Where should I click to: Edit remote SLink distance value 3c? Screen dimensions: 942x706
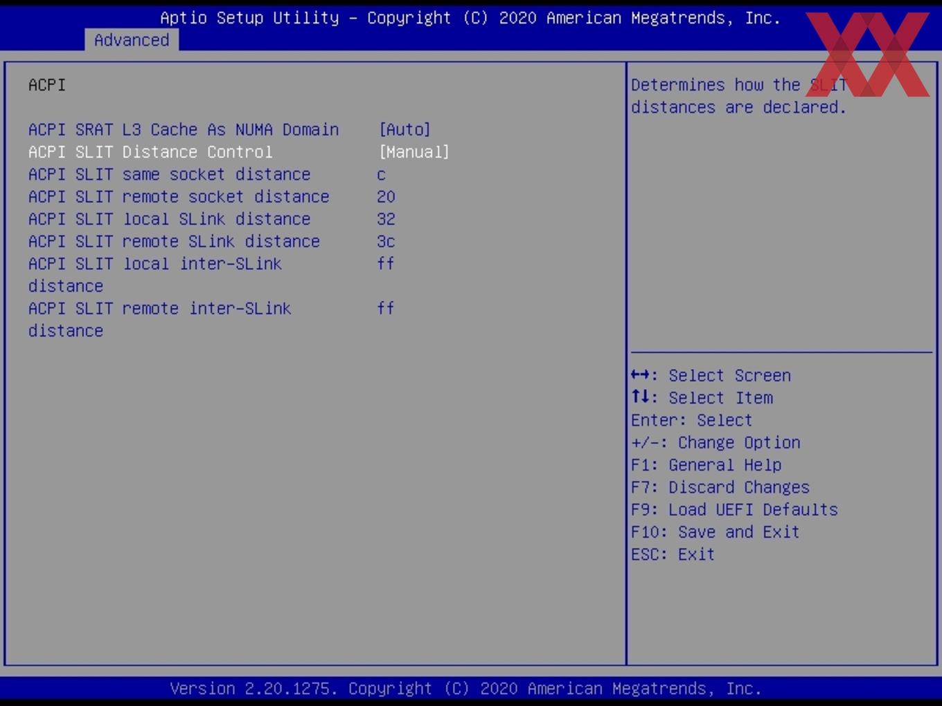click(386, 242)
